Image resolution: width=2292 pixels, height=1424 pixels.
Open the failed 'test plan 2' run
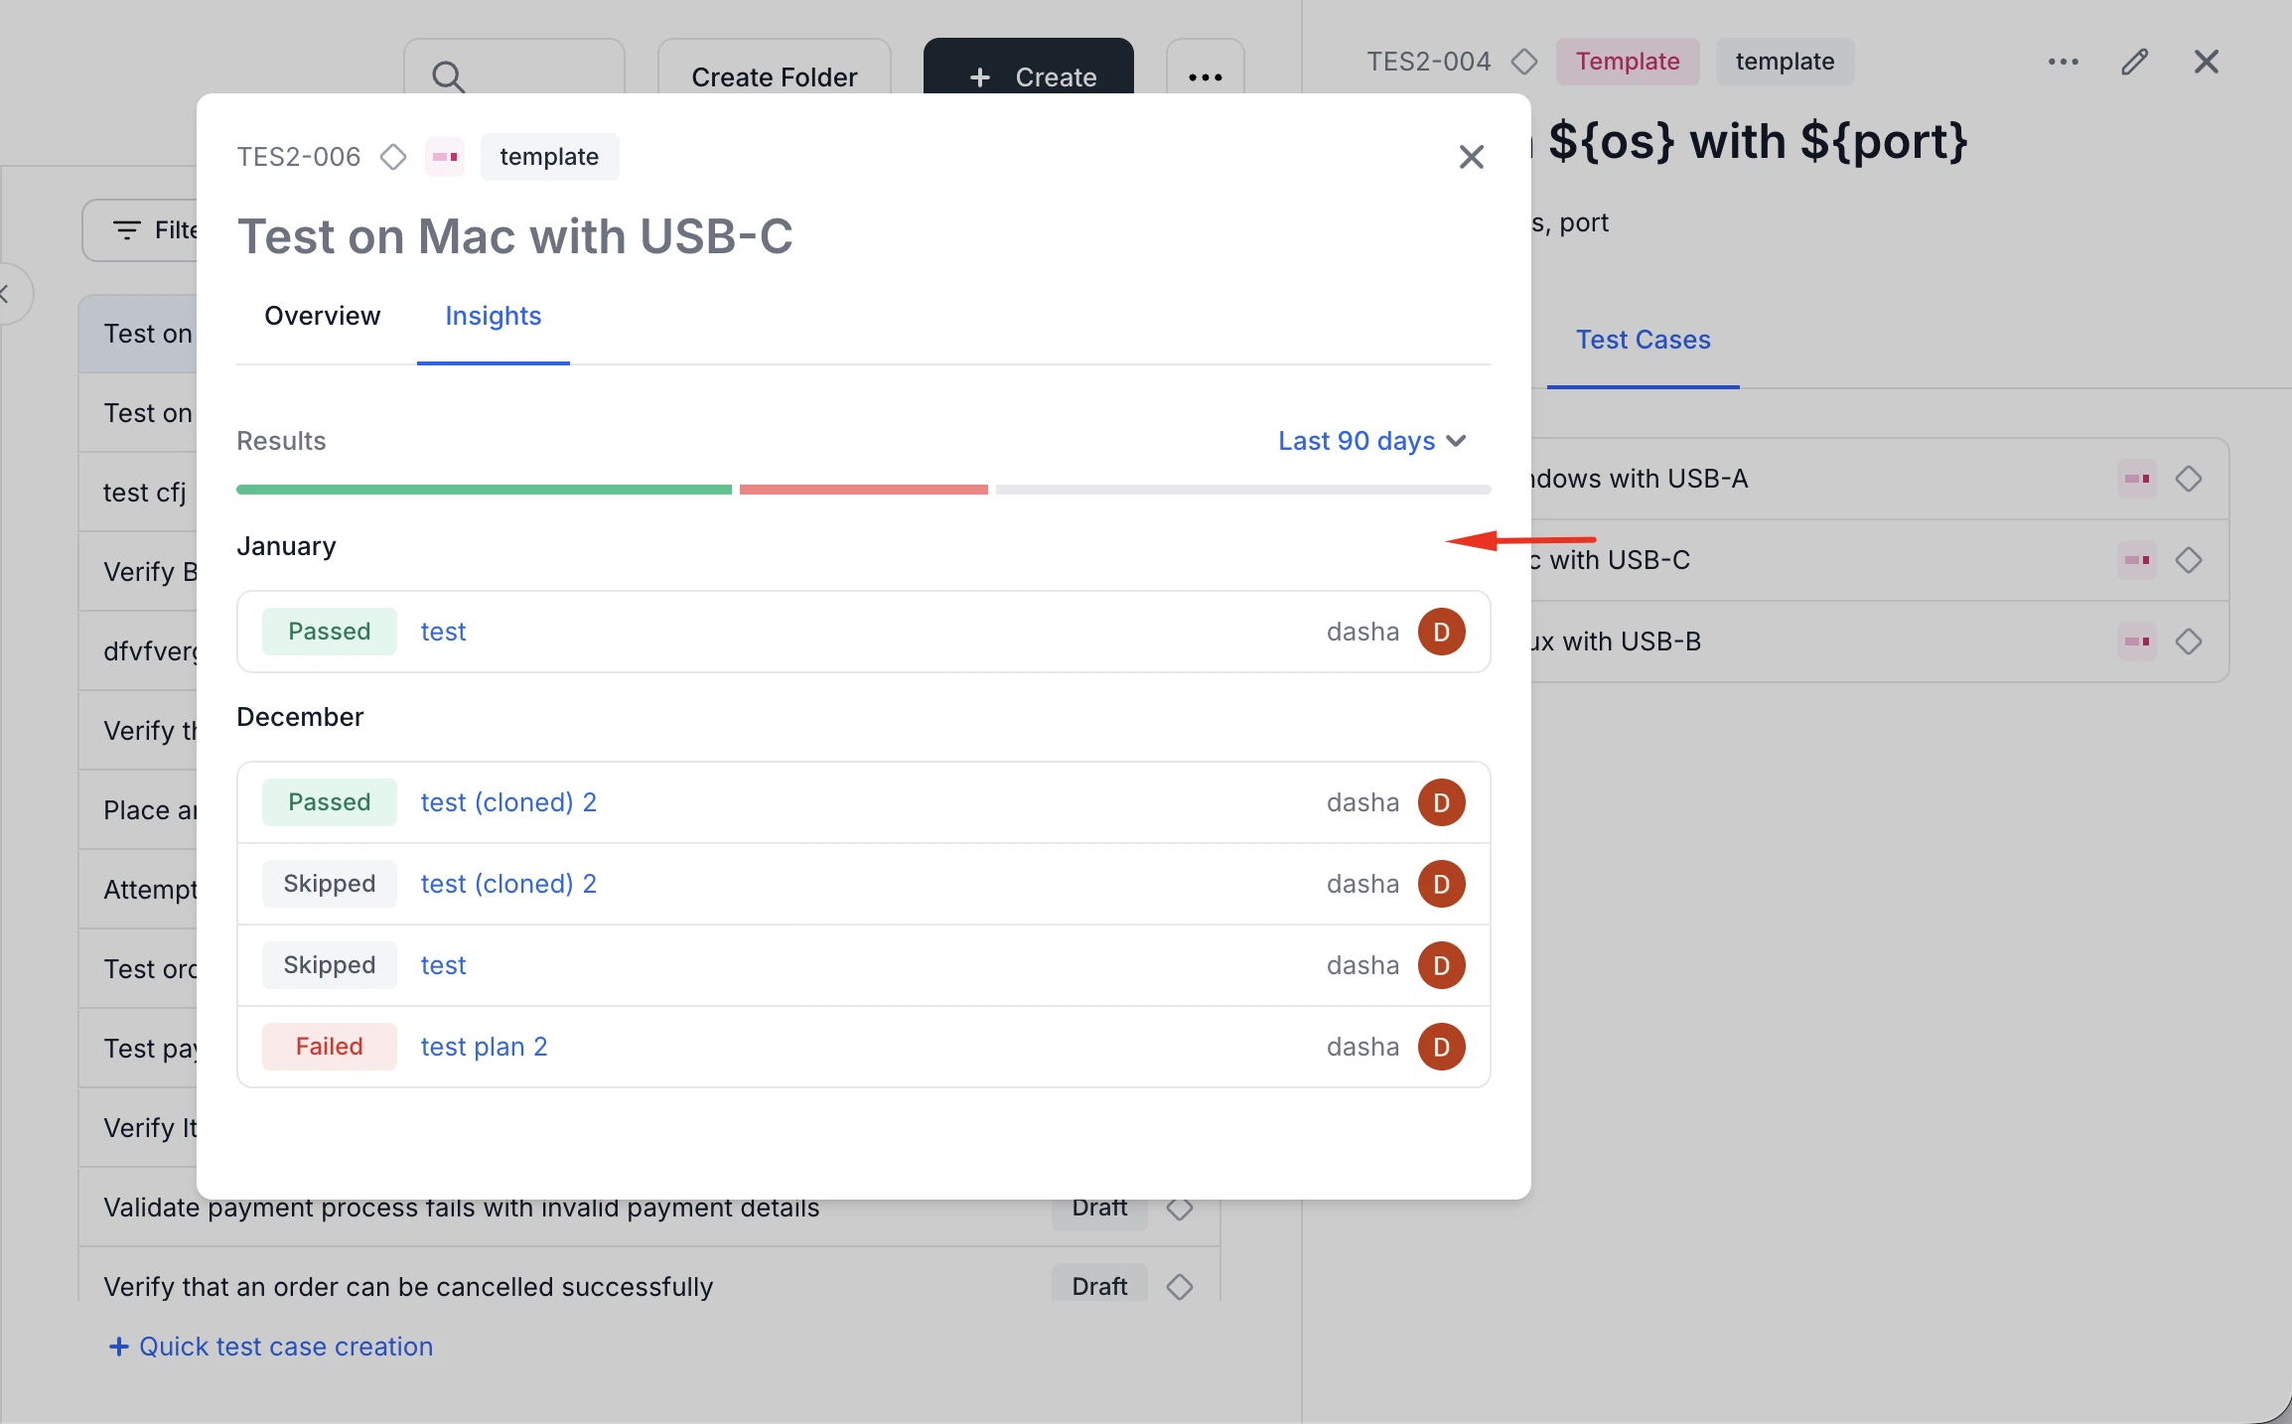point(484,1047)
